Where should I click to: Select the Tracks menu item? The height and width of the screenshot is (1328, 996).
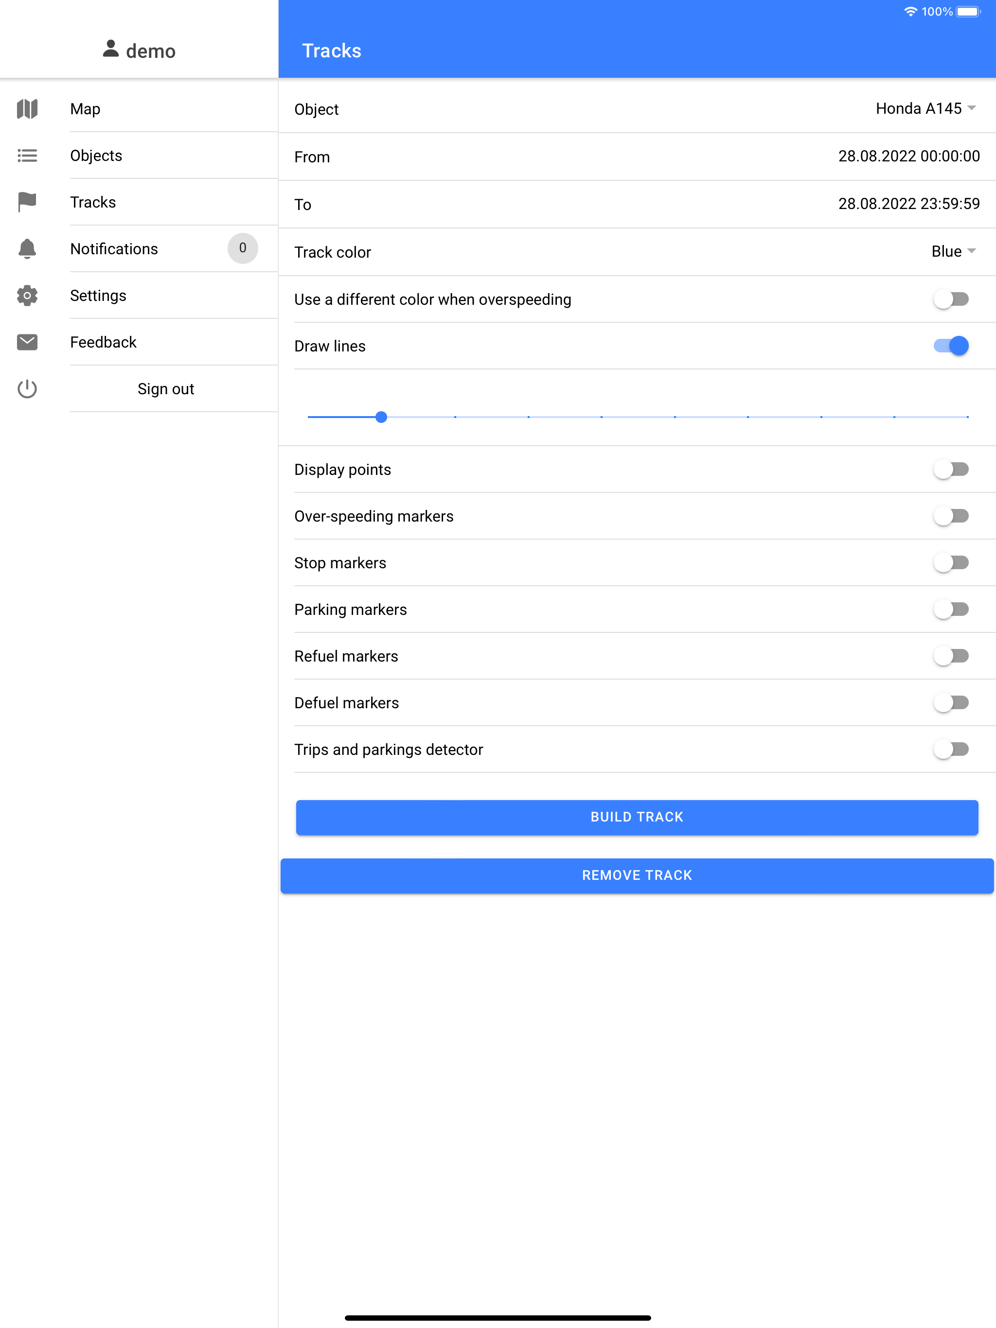click(93, 202)
